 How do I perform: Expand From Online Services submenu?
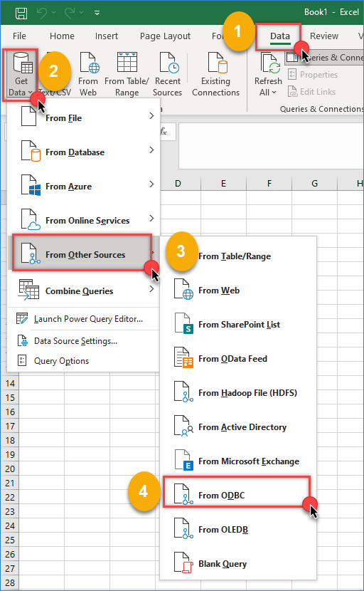(x=84, y=221)
